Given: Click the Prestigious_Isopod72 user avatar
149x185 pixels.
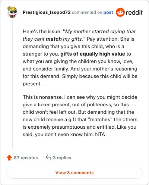Looking at the screenshot, I should click(x=12, y=12).
